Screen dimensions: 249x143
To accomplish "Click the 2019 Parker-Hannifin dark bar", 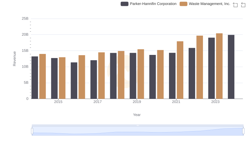I will [133, 76].
